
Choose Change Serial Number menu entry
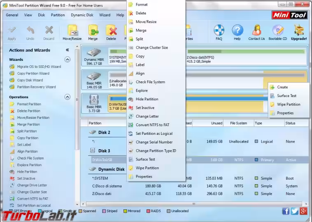pyautogui.click(x=156, y=142)
